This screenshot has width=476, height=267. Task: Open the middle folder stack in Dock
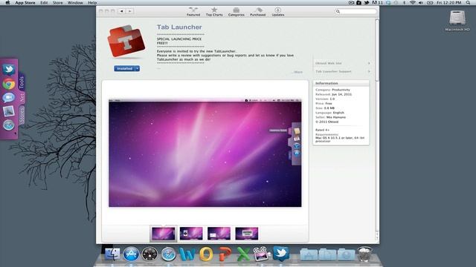pyautogui.click(x=327, y=254)
